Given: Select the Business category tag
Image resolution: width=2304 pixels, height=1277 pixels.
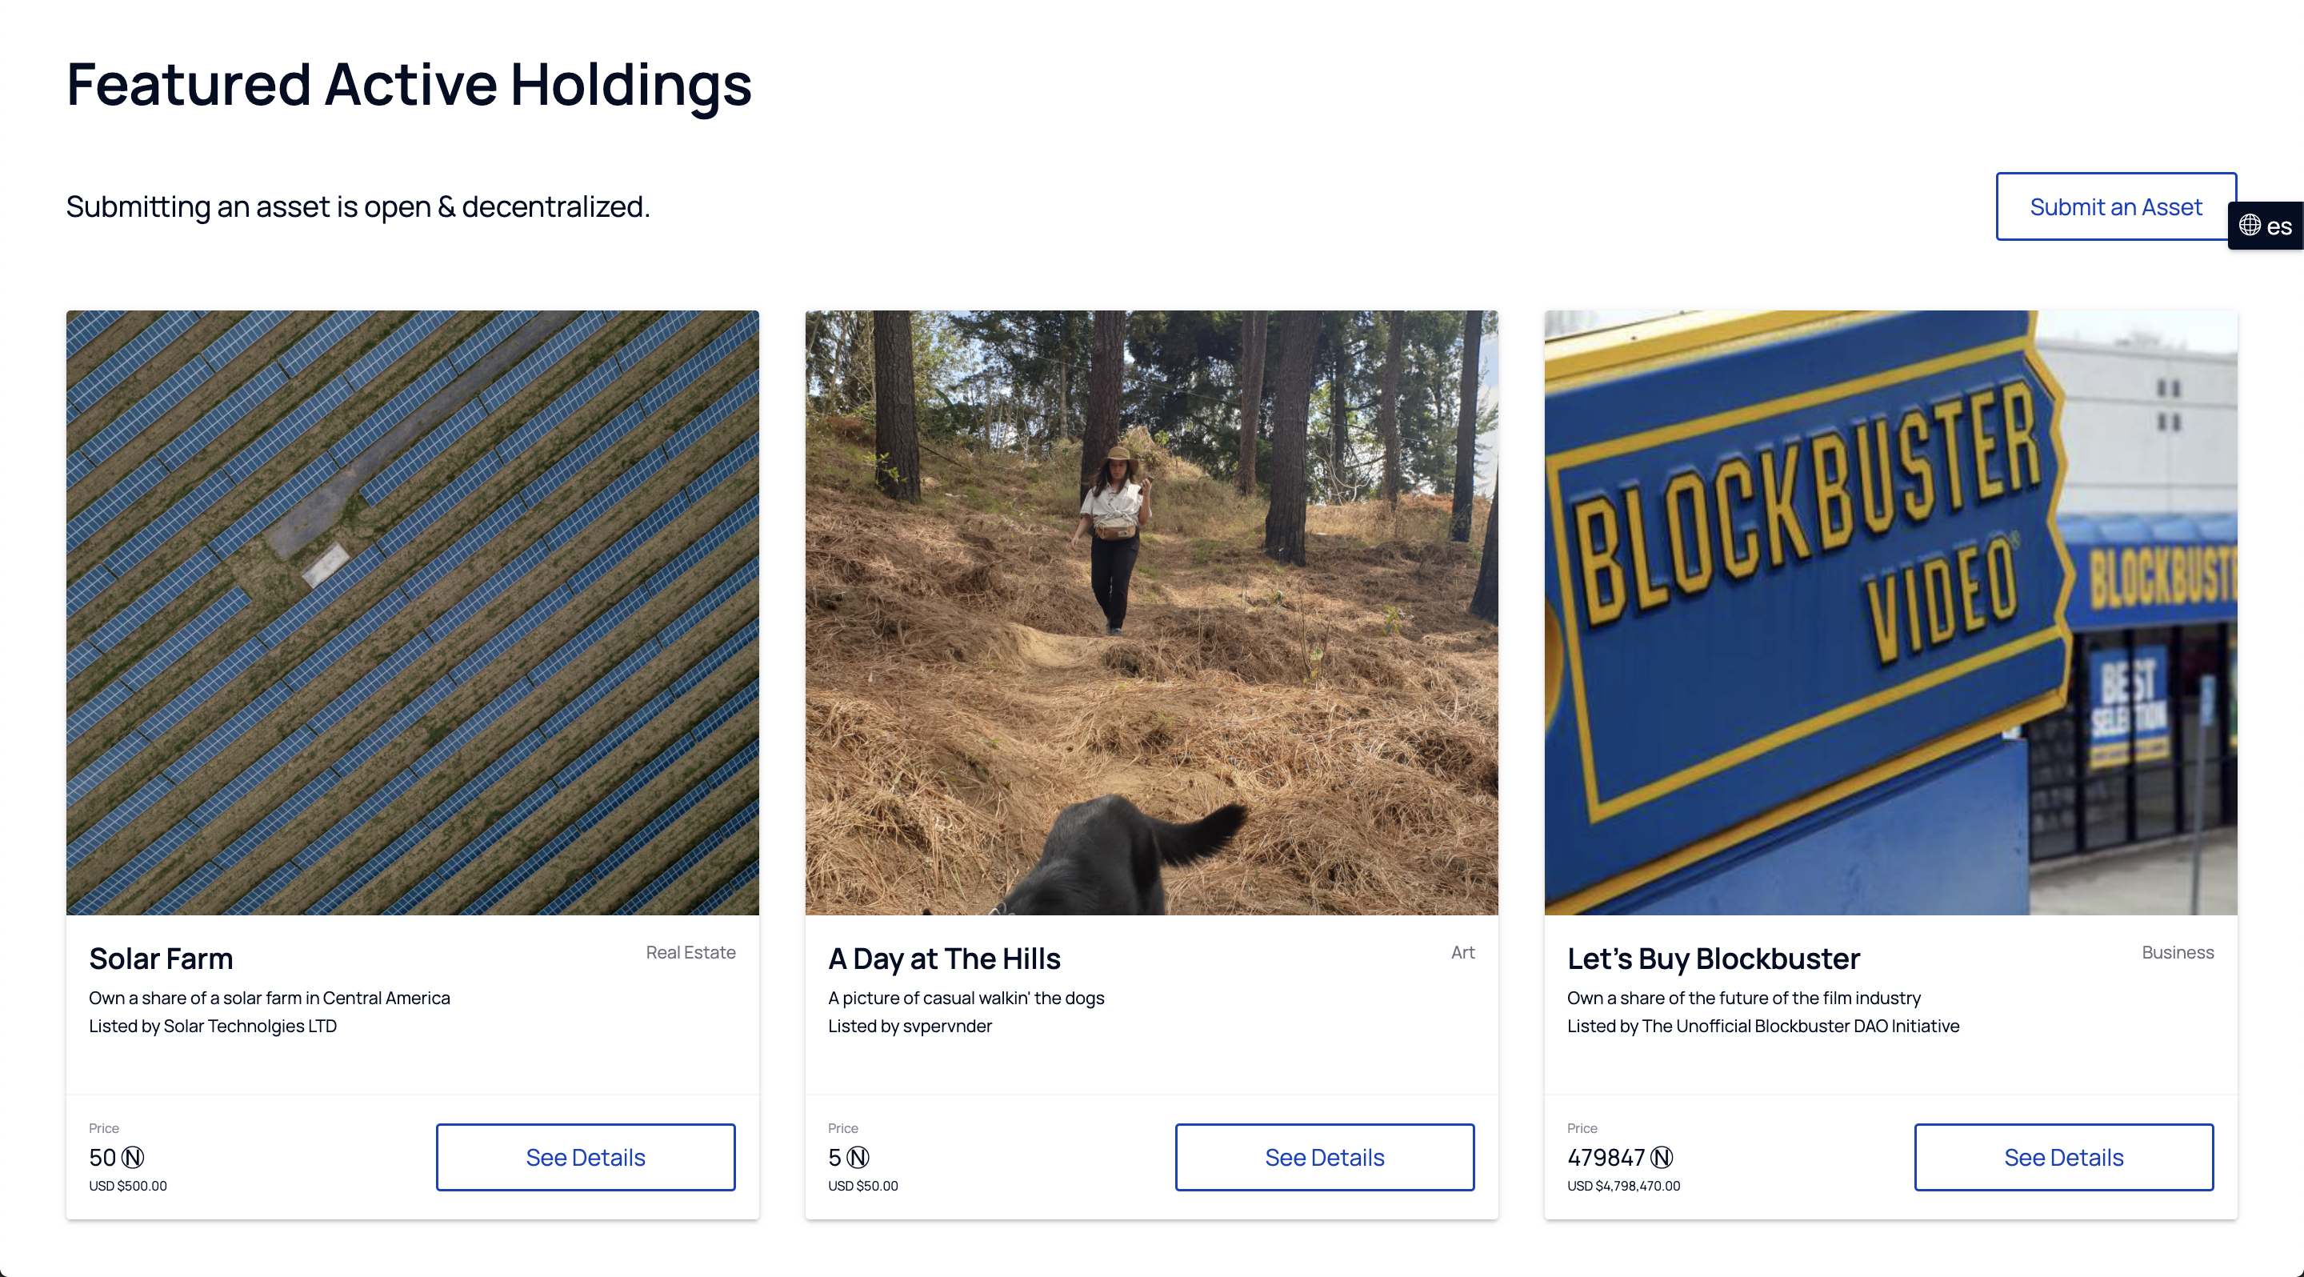Looking at the screenshot, I should tap(2177, 952).
